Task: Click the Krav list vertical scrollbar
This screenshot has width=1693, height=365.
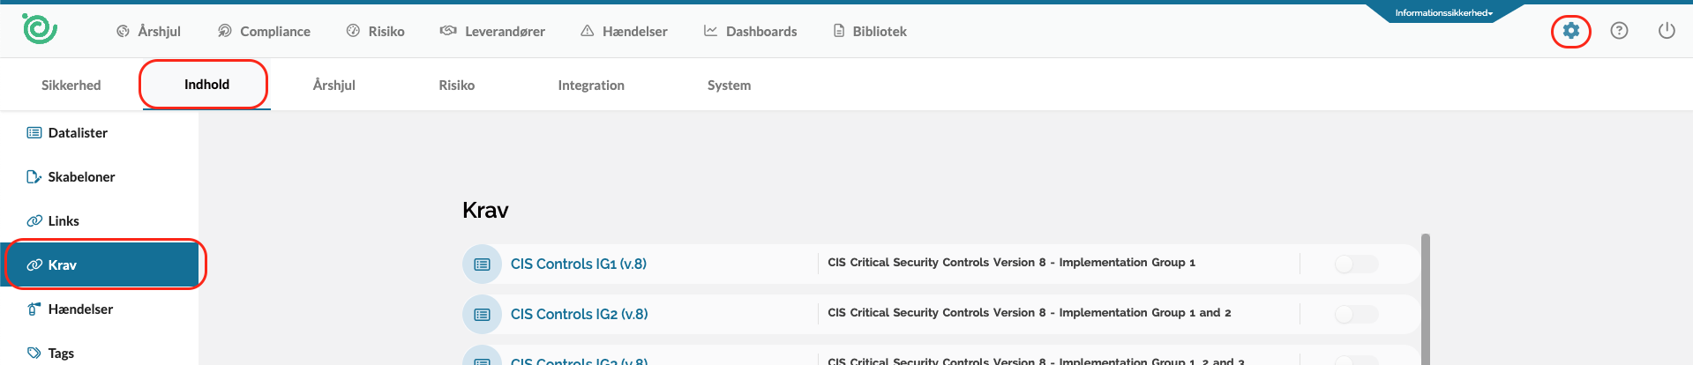Action: (1425, 300)
